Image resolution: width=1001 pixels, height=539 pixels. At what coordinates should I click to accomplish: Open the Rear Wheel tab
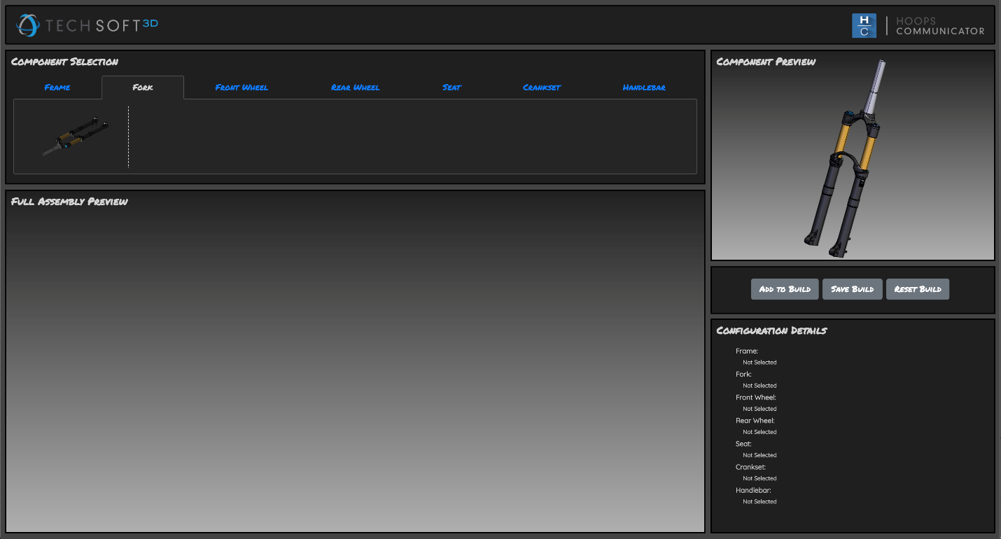[x=355, y=87]
